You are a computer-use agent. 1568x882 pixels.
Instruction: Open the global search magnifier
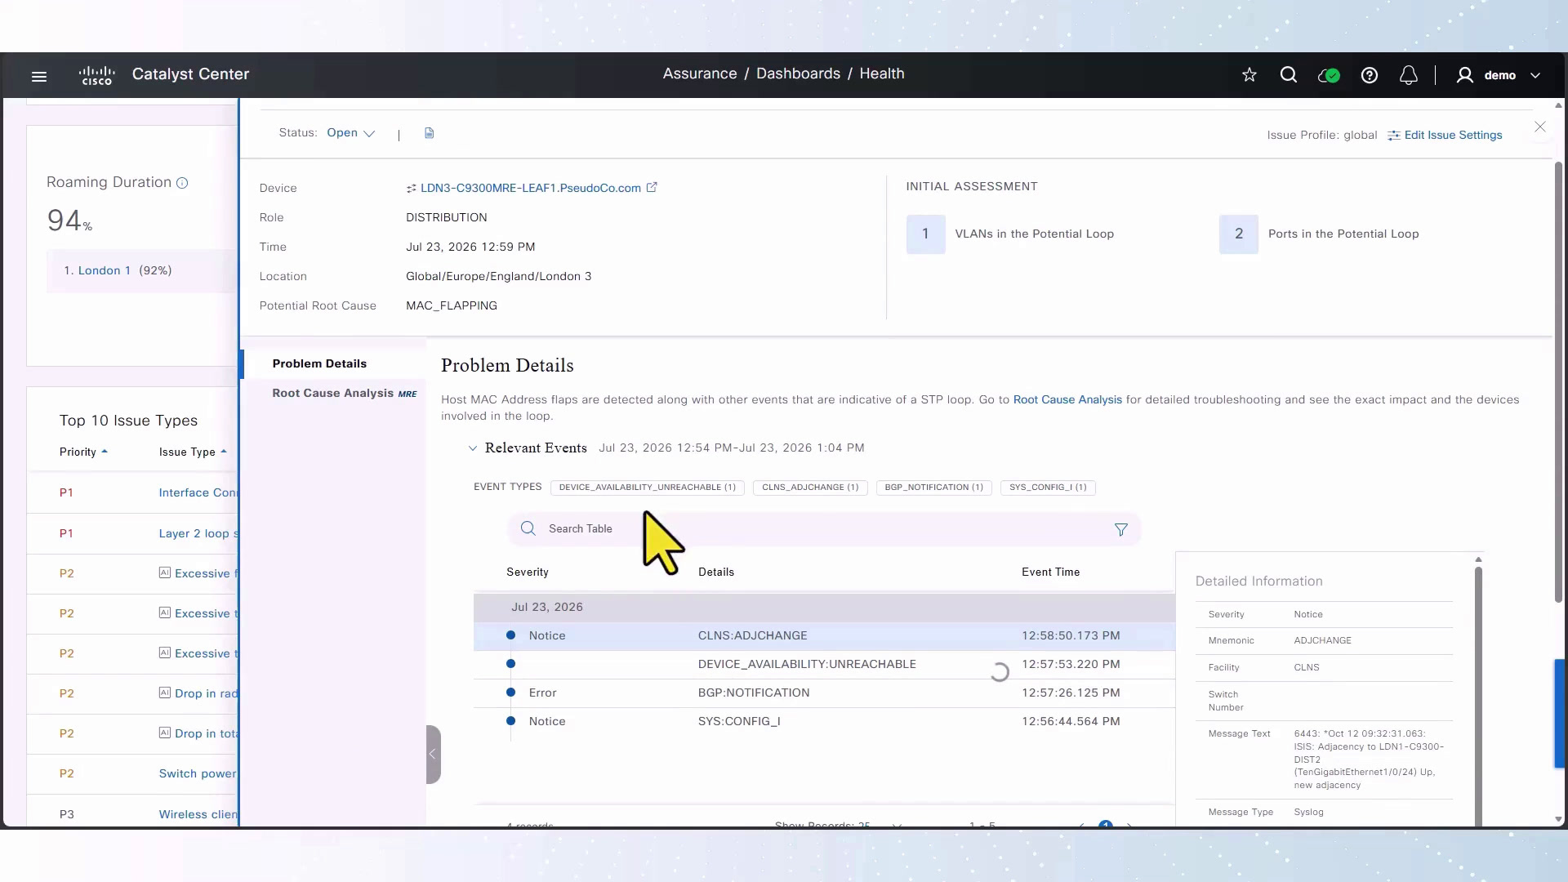pyautogui.click(x=1289, y=75)
